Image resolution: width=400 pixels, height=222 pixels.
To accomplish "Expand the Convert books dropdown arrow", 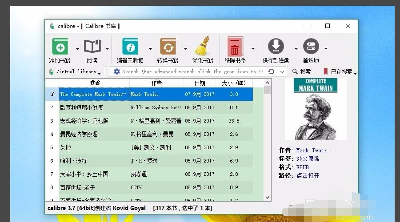I will [185, 48].
